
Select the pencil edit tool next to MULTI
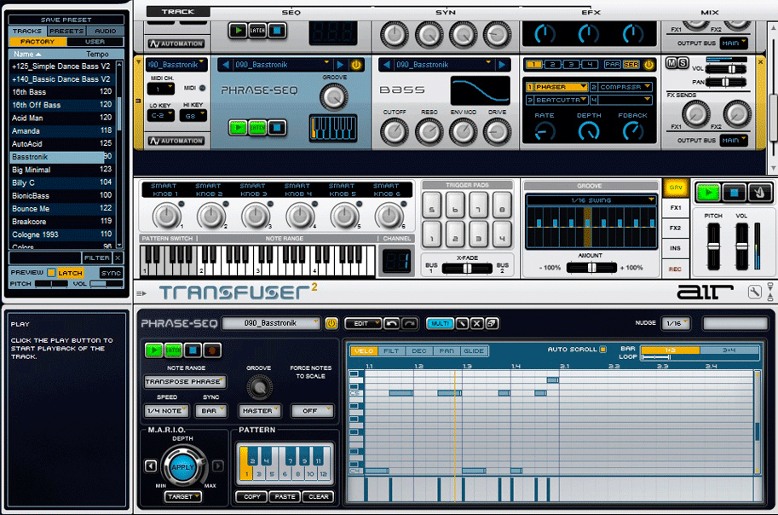pyautogui.click(x=463, y=323)
